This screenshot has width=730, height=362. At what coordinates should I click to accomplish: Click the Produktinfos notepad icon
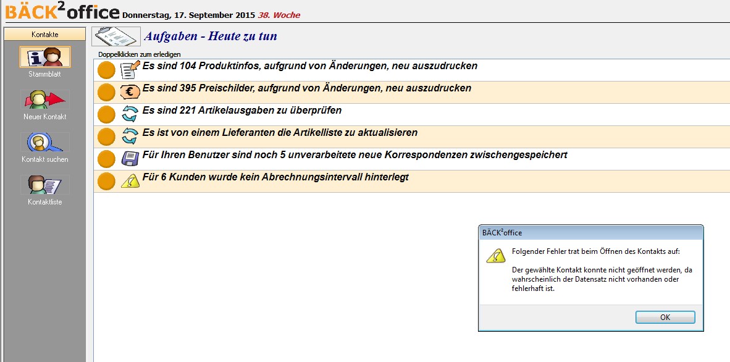pos(130,70)
